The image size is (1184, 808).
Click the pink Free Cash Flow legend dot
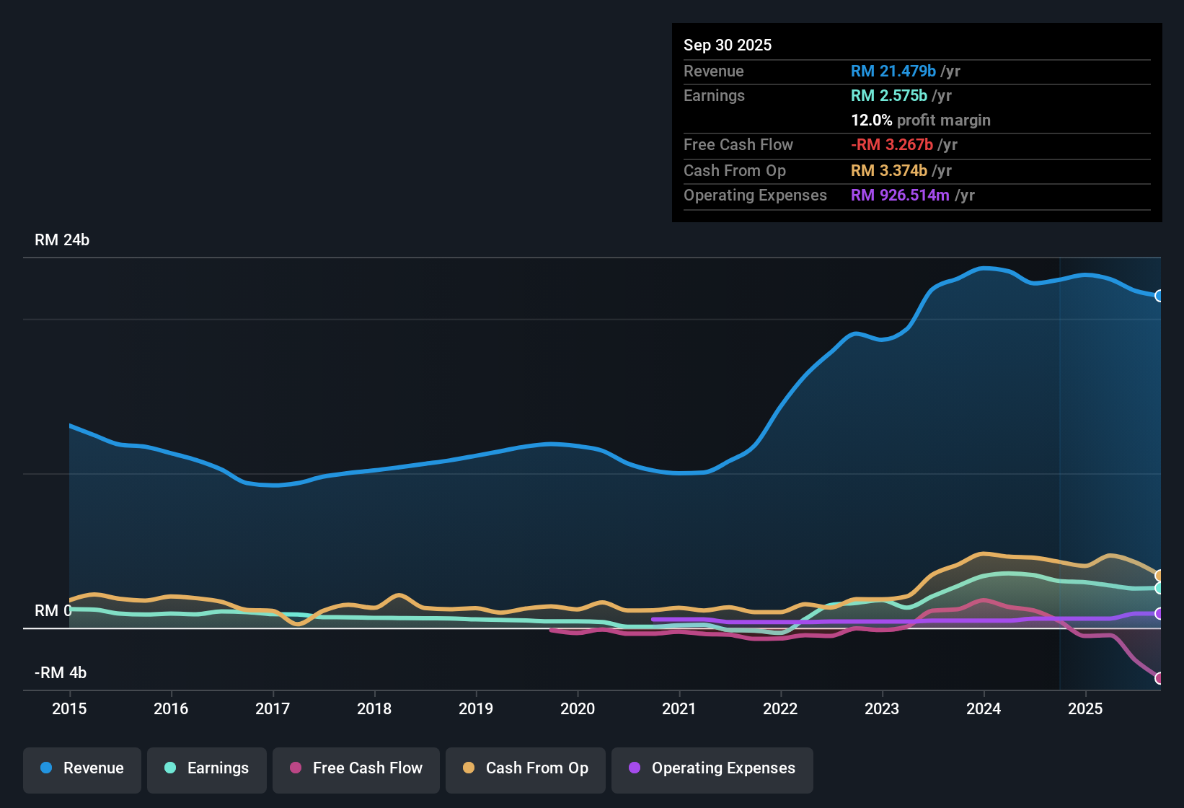pyautogui.click(x=295, y=768)
